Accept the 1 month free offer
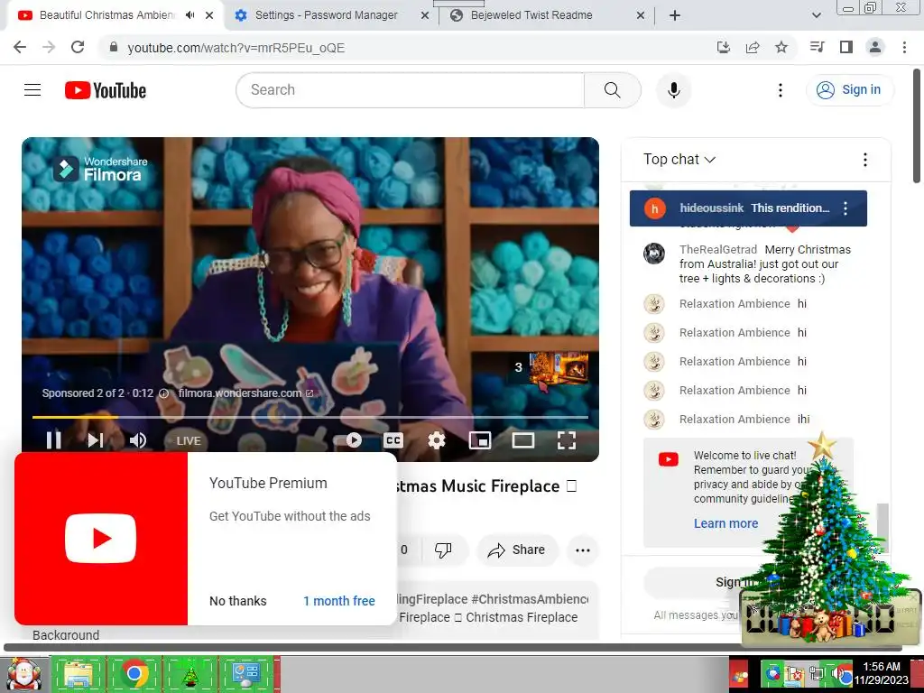Screen dimensions: 924x693 339,601
